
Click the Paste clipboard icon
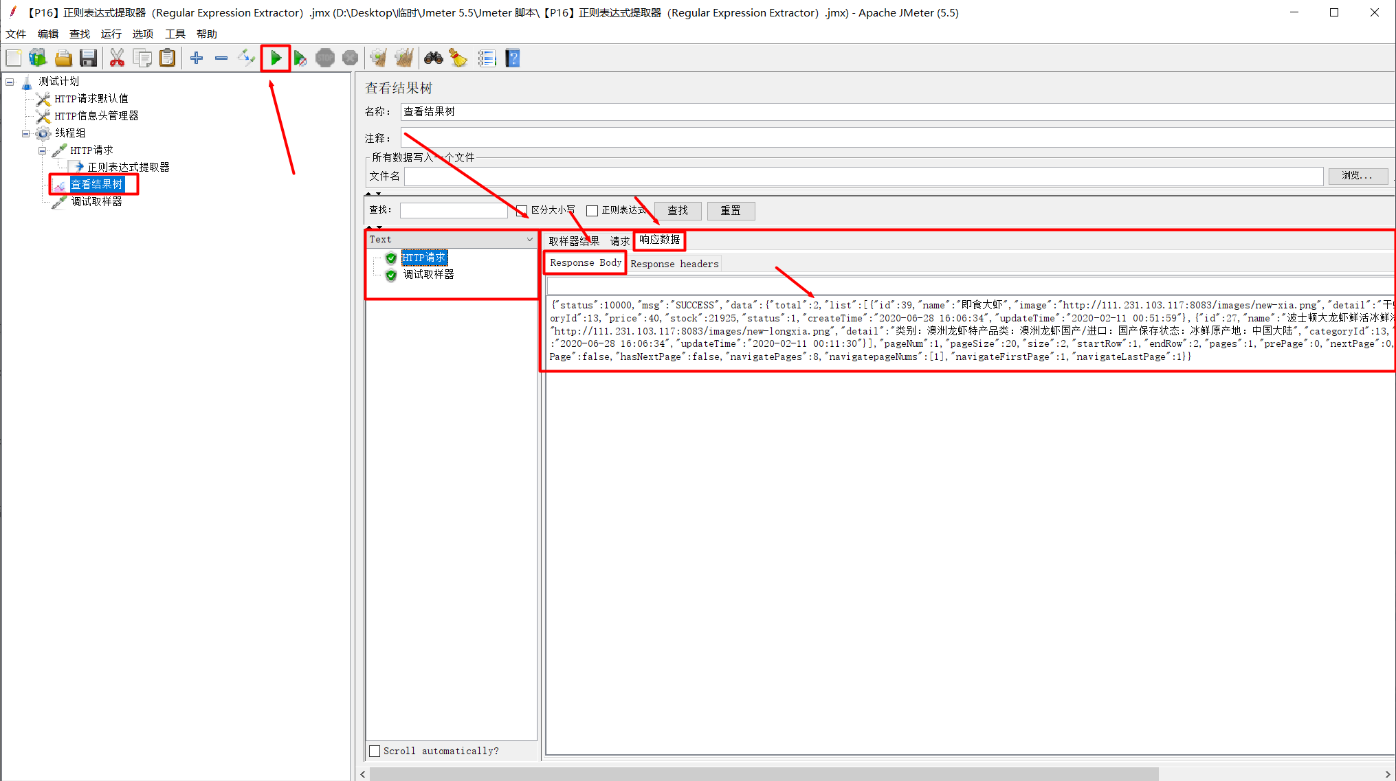click(x=167, y=58)
